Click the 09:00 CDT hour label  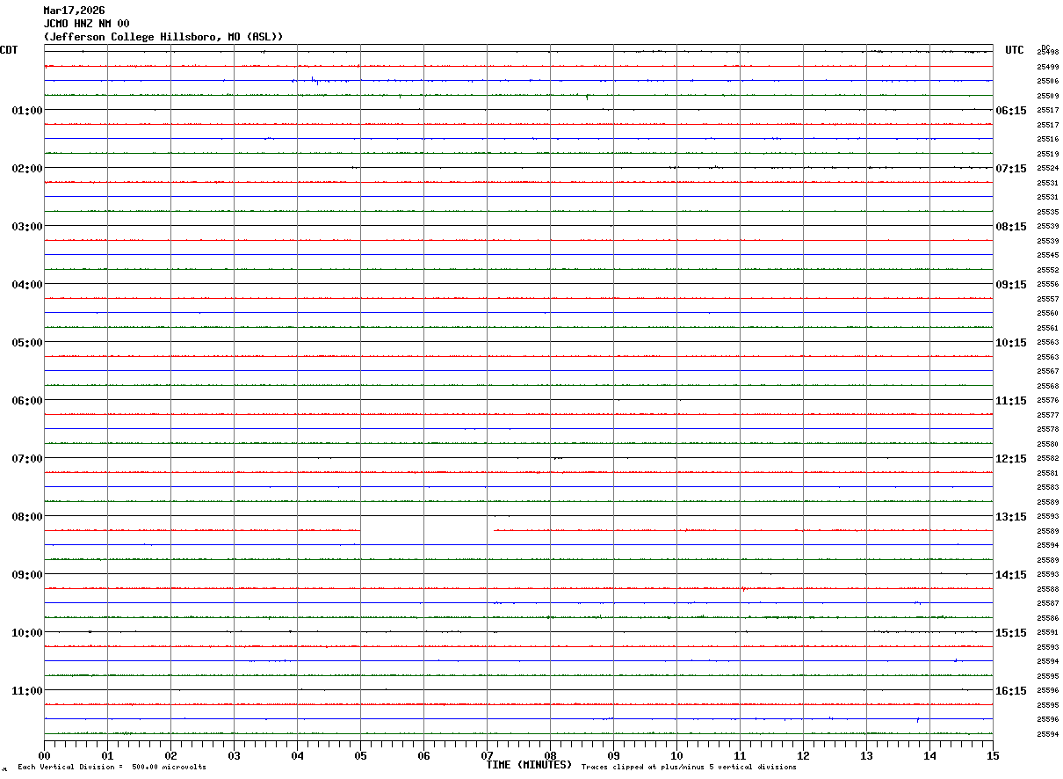point(27,574)
